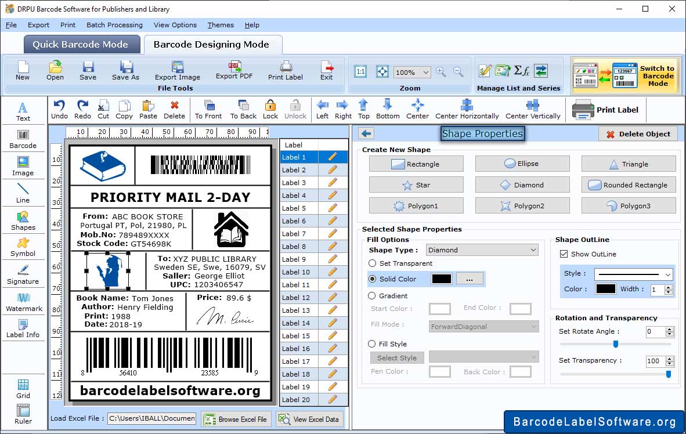
Task: Select the Text tool in sidebar
Action: (x=23, y=111)
